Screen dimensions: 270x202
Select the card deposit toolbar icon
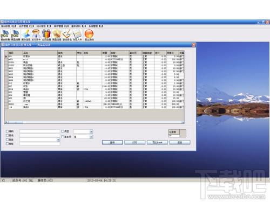77,35
